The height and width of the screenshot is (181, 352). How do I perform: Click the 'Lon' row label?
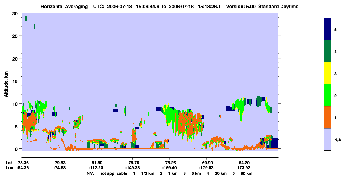coord(9,168)
